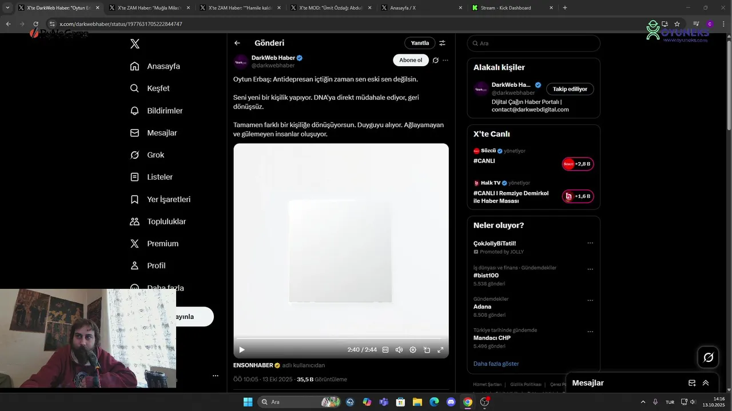The height and width of the screenshot is (411, 732).
Task: Open Grok in the sidebar
Action: coord(147,155)
